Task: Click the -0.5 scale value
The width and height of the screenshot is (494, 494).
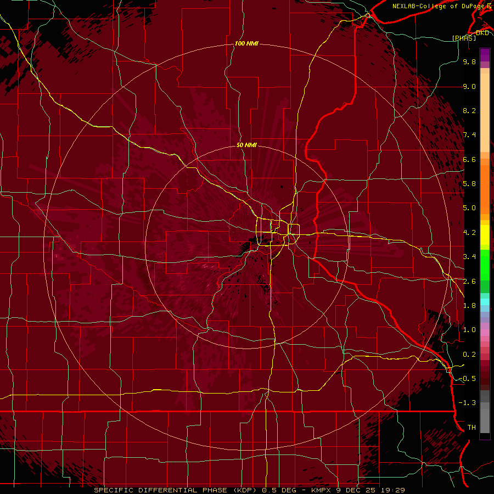Action: [467, 379]
